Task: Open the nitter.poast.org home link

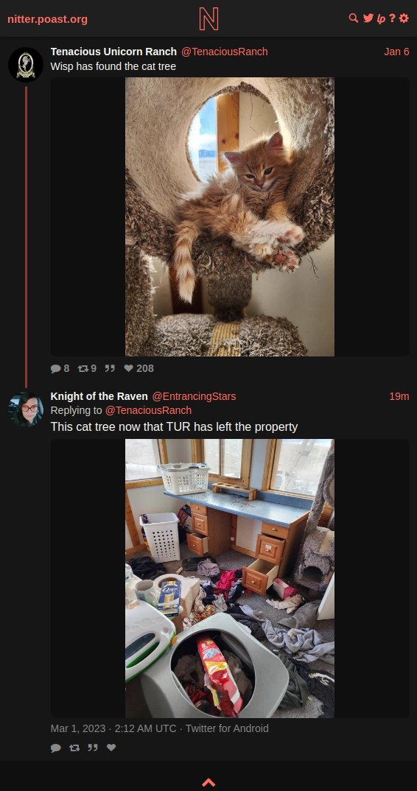Action: (47, 19)
